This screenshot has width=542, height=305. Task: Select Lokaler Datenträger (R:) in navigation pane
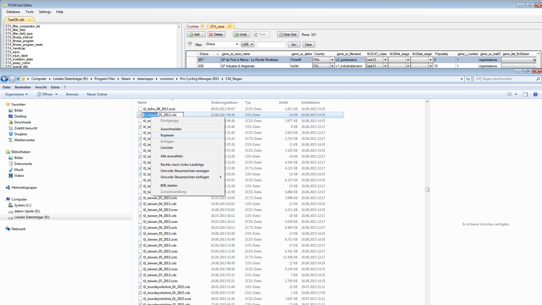click(32, 217)
